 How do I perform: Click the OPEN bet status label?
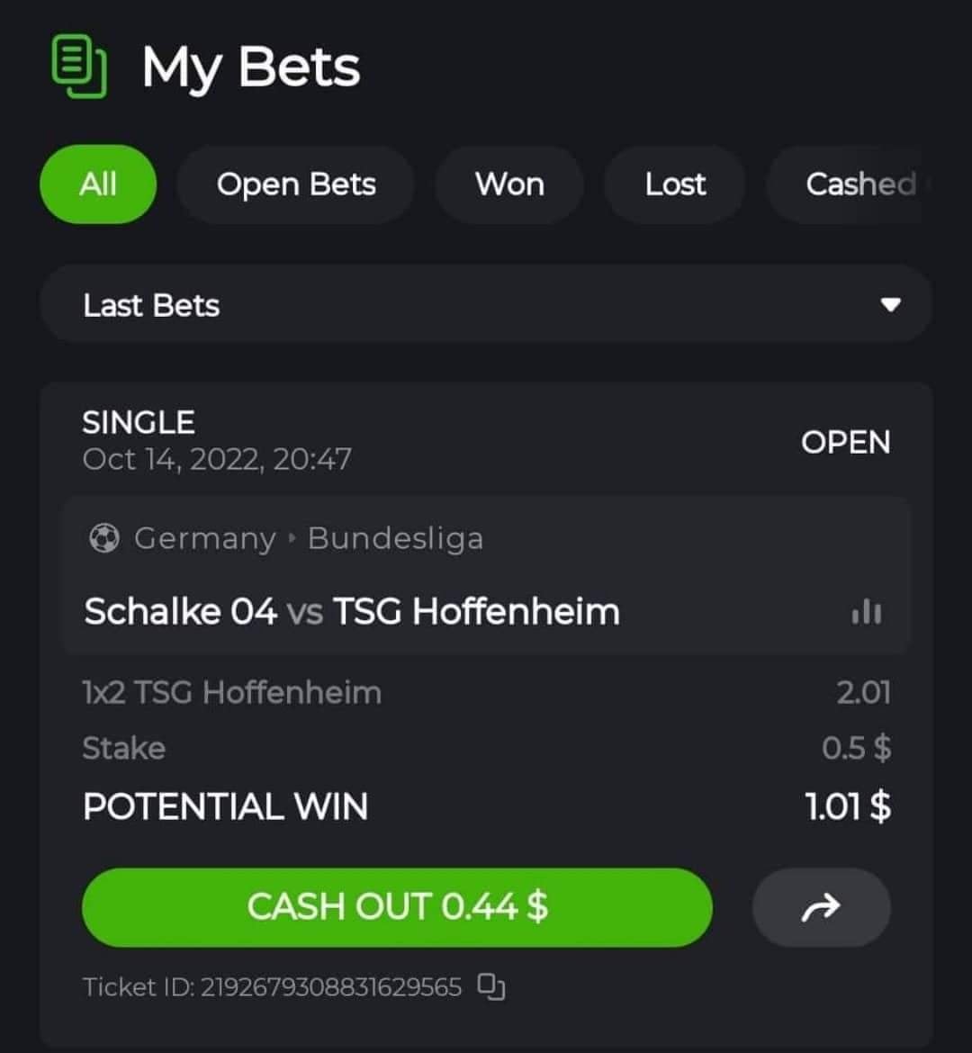(846, 442)
